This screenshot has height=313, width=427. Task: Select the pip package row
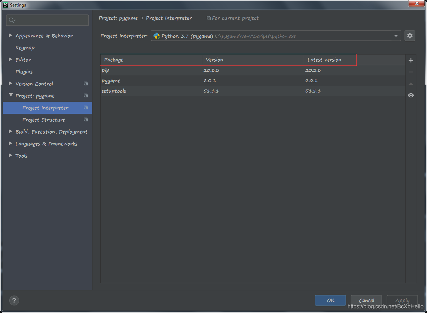coord(253,70)
